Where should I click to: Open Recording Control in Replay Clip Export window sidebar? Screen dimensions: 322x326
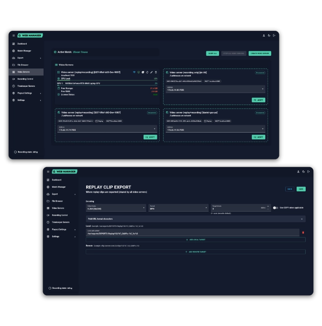pyautogui.click(x=61, y=215)
